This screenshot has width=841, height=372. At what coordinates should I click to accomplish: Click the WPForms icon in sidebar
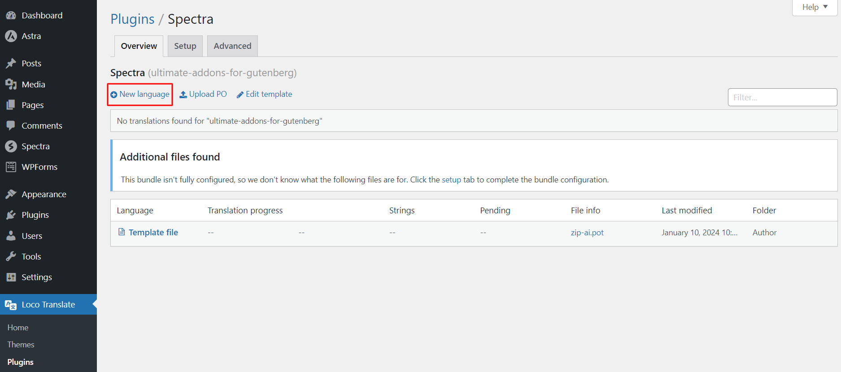coord(11,167)
